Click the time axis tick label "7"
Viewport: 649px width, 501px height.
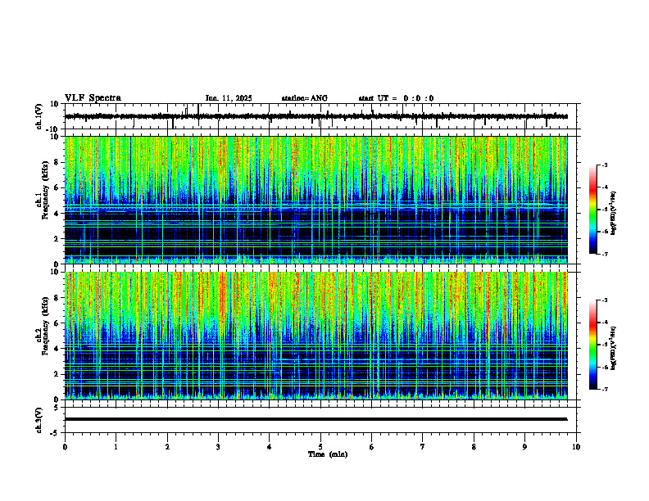(423, 447)
